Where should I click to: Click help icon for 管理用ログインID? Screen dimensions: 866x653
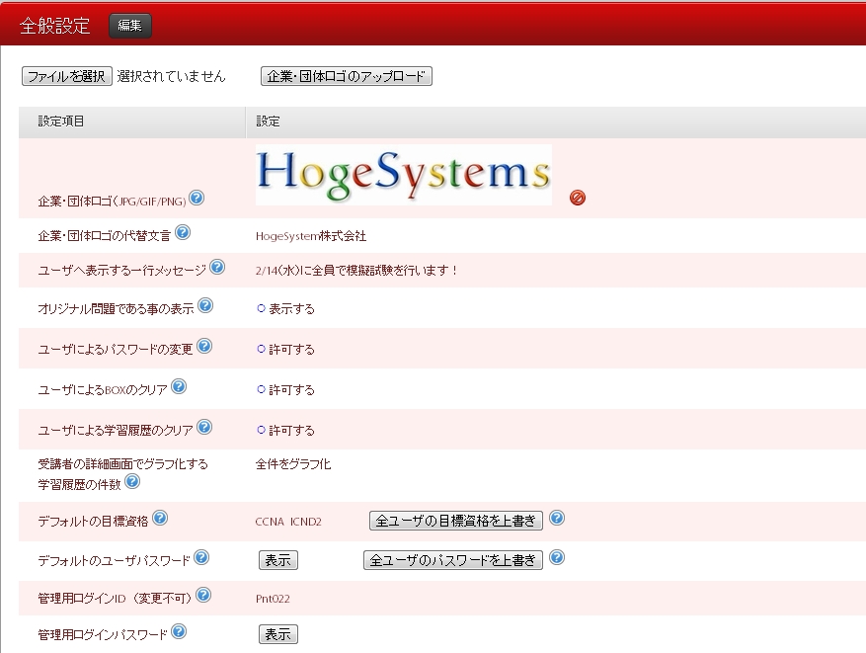[x=203, y=595]
